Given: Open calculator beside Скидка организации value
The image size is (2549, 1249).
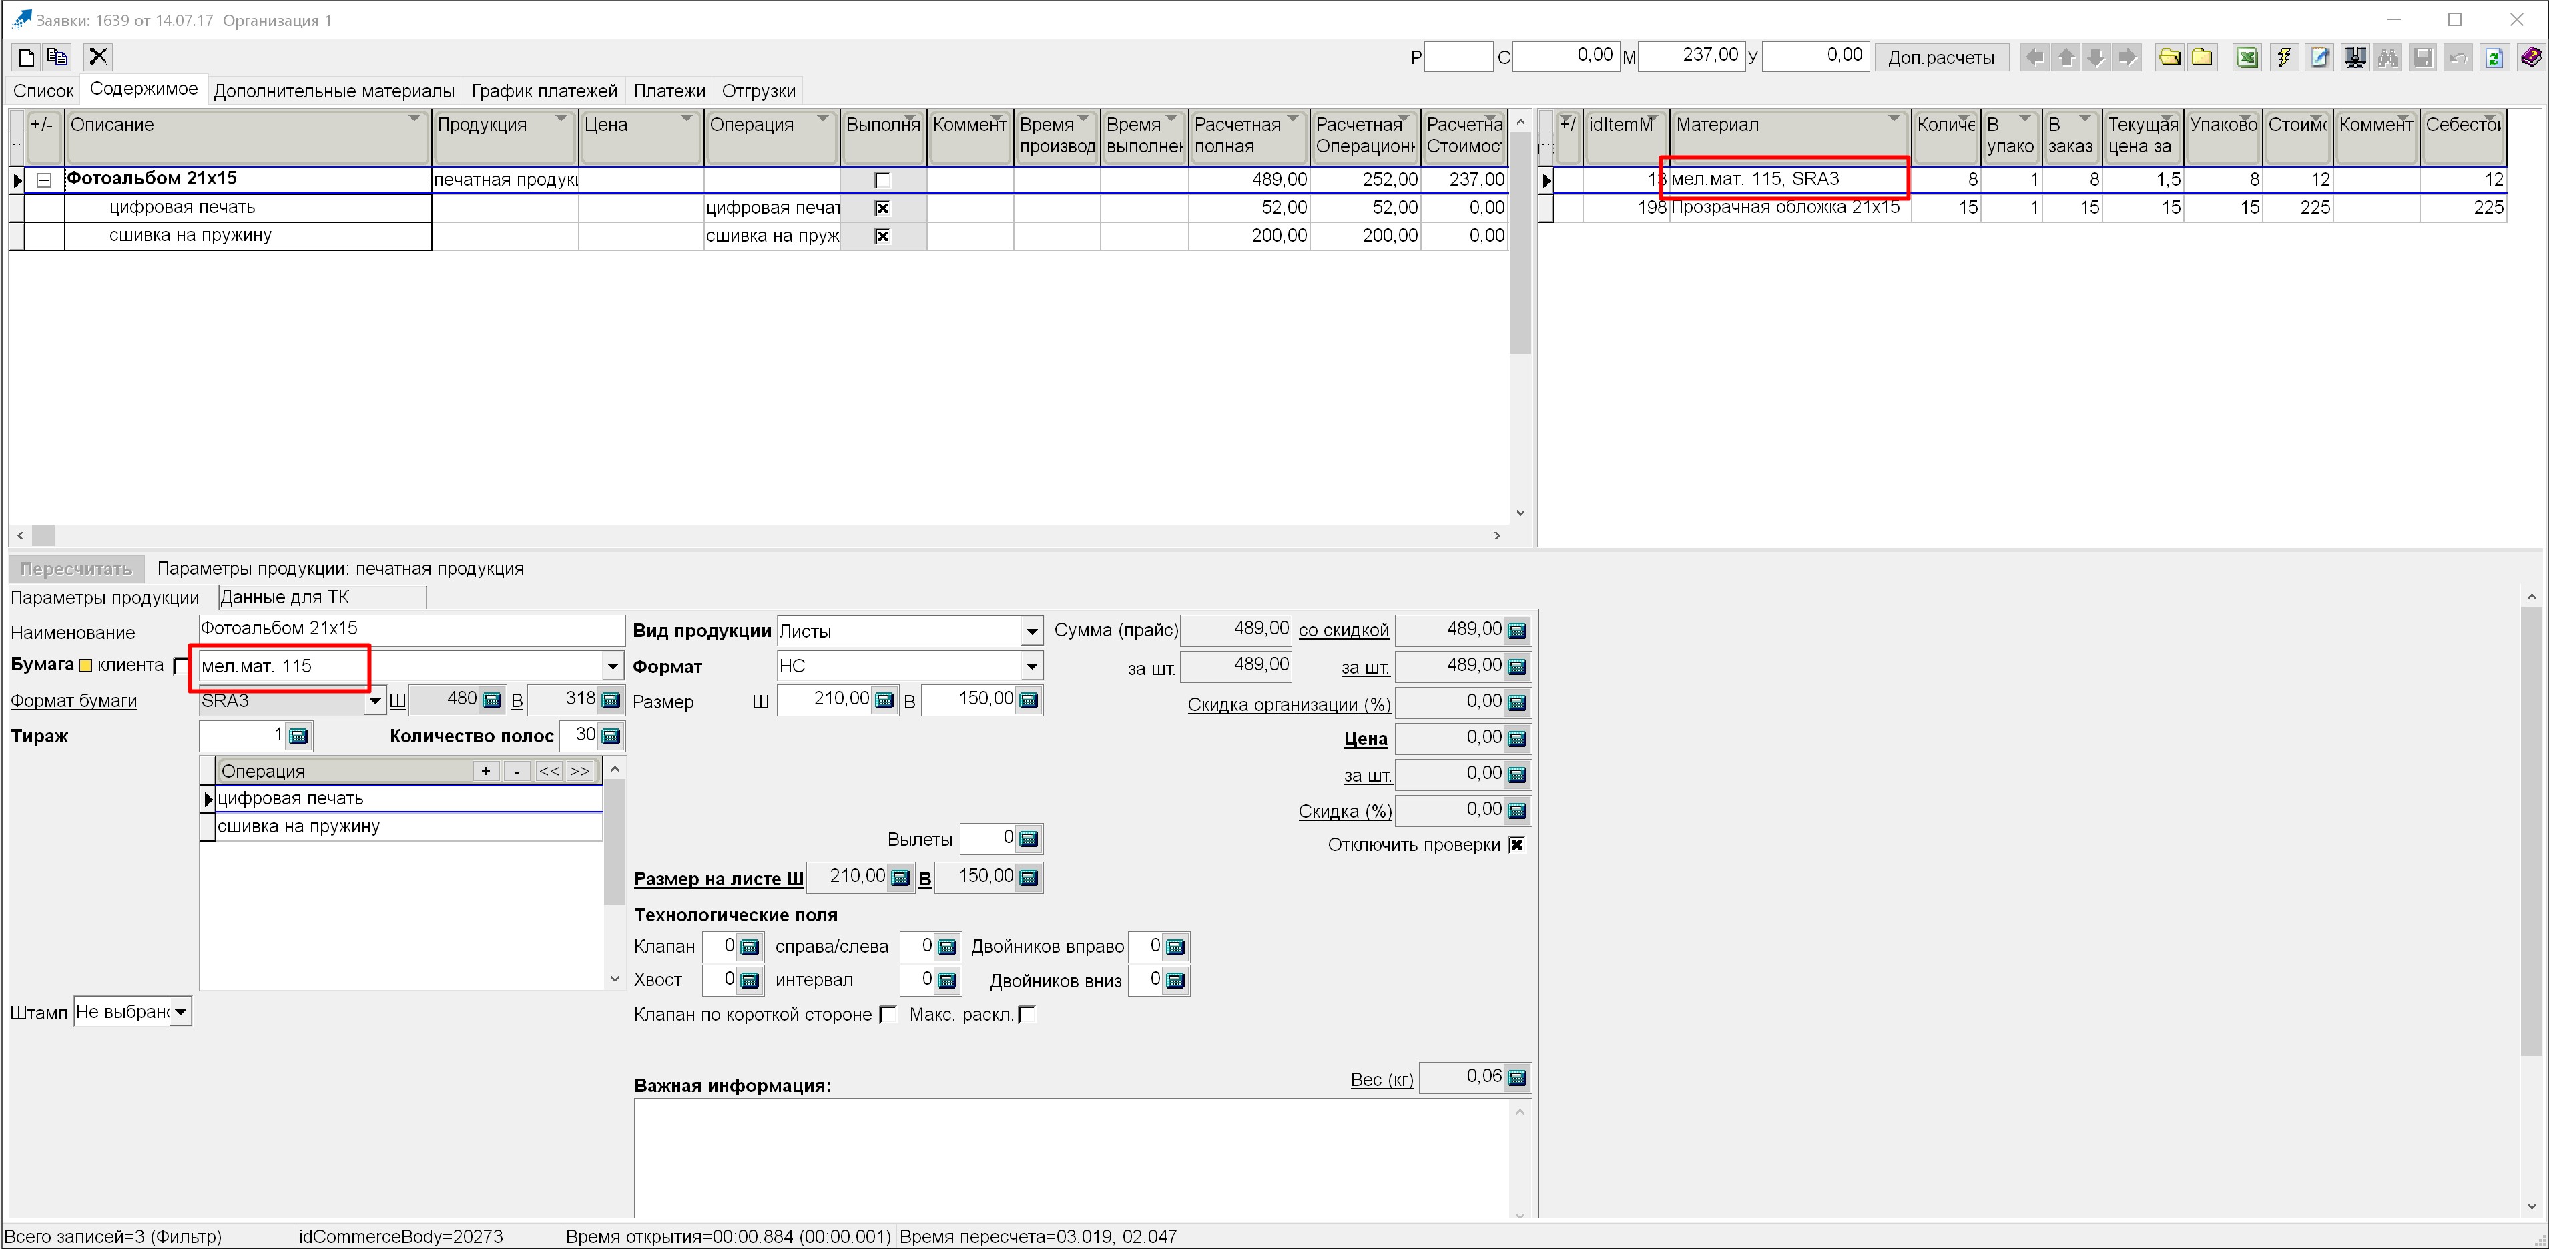Looking at the screenshot, I should [1517, 703].
